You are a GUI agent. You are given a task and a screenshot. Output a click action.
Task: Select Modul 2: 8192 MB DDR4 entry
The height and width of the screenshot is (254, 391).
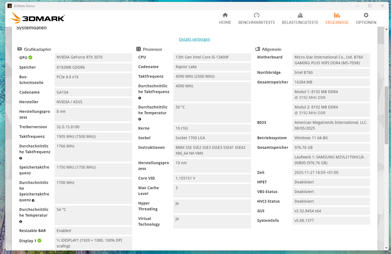click(331, 110)
